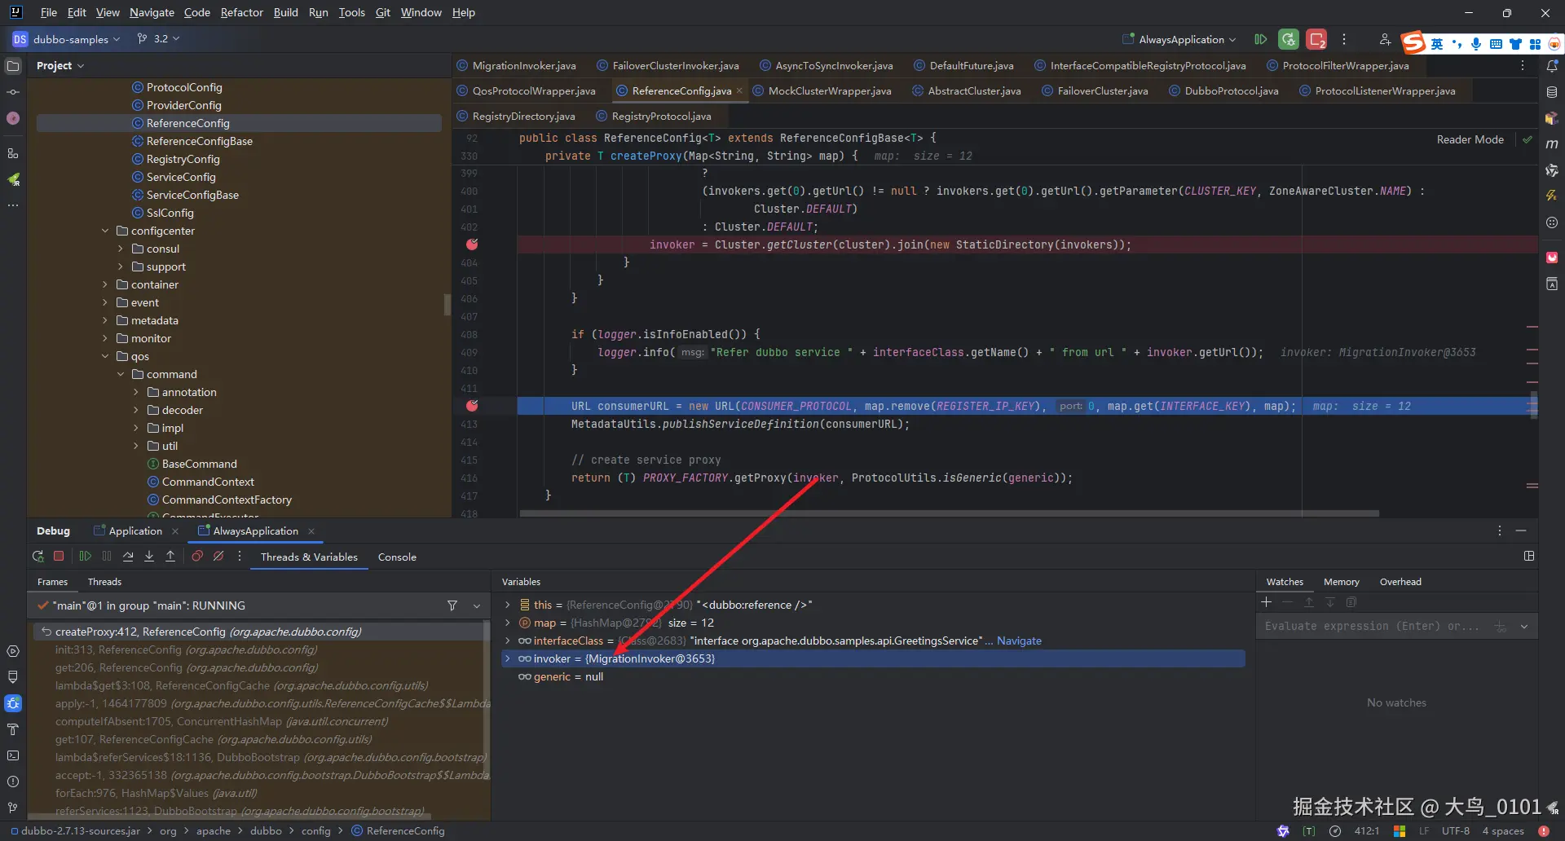Toggle breakpoint on the Cluster.getCluster line

(x=472, y=244)
